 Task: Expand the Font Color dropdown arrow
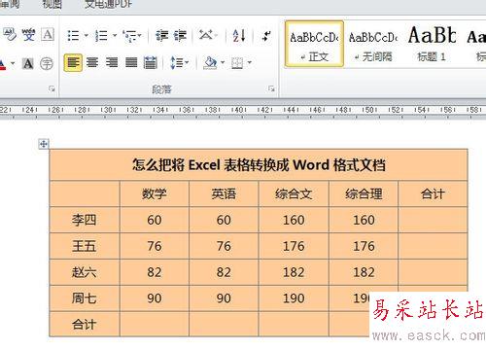pyautogui.click(x=13, y=63)
